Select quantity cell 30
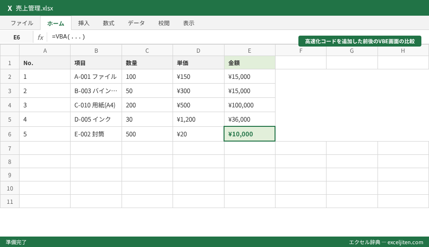 pyautogui.click(x=147, y=119)
